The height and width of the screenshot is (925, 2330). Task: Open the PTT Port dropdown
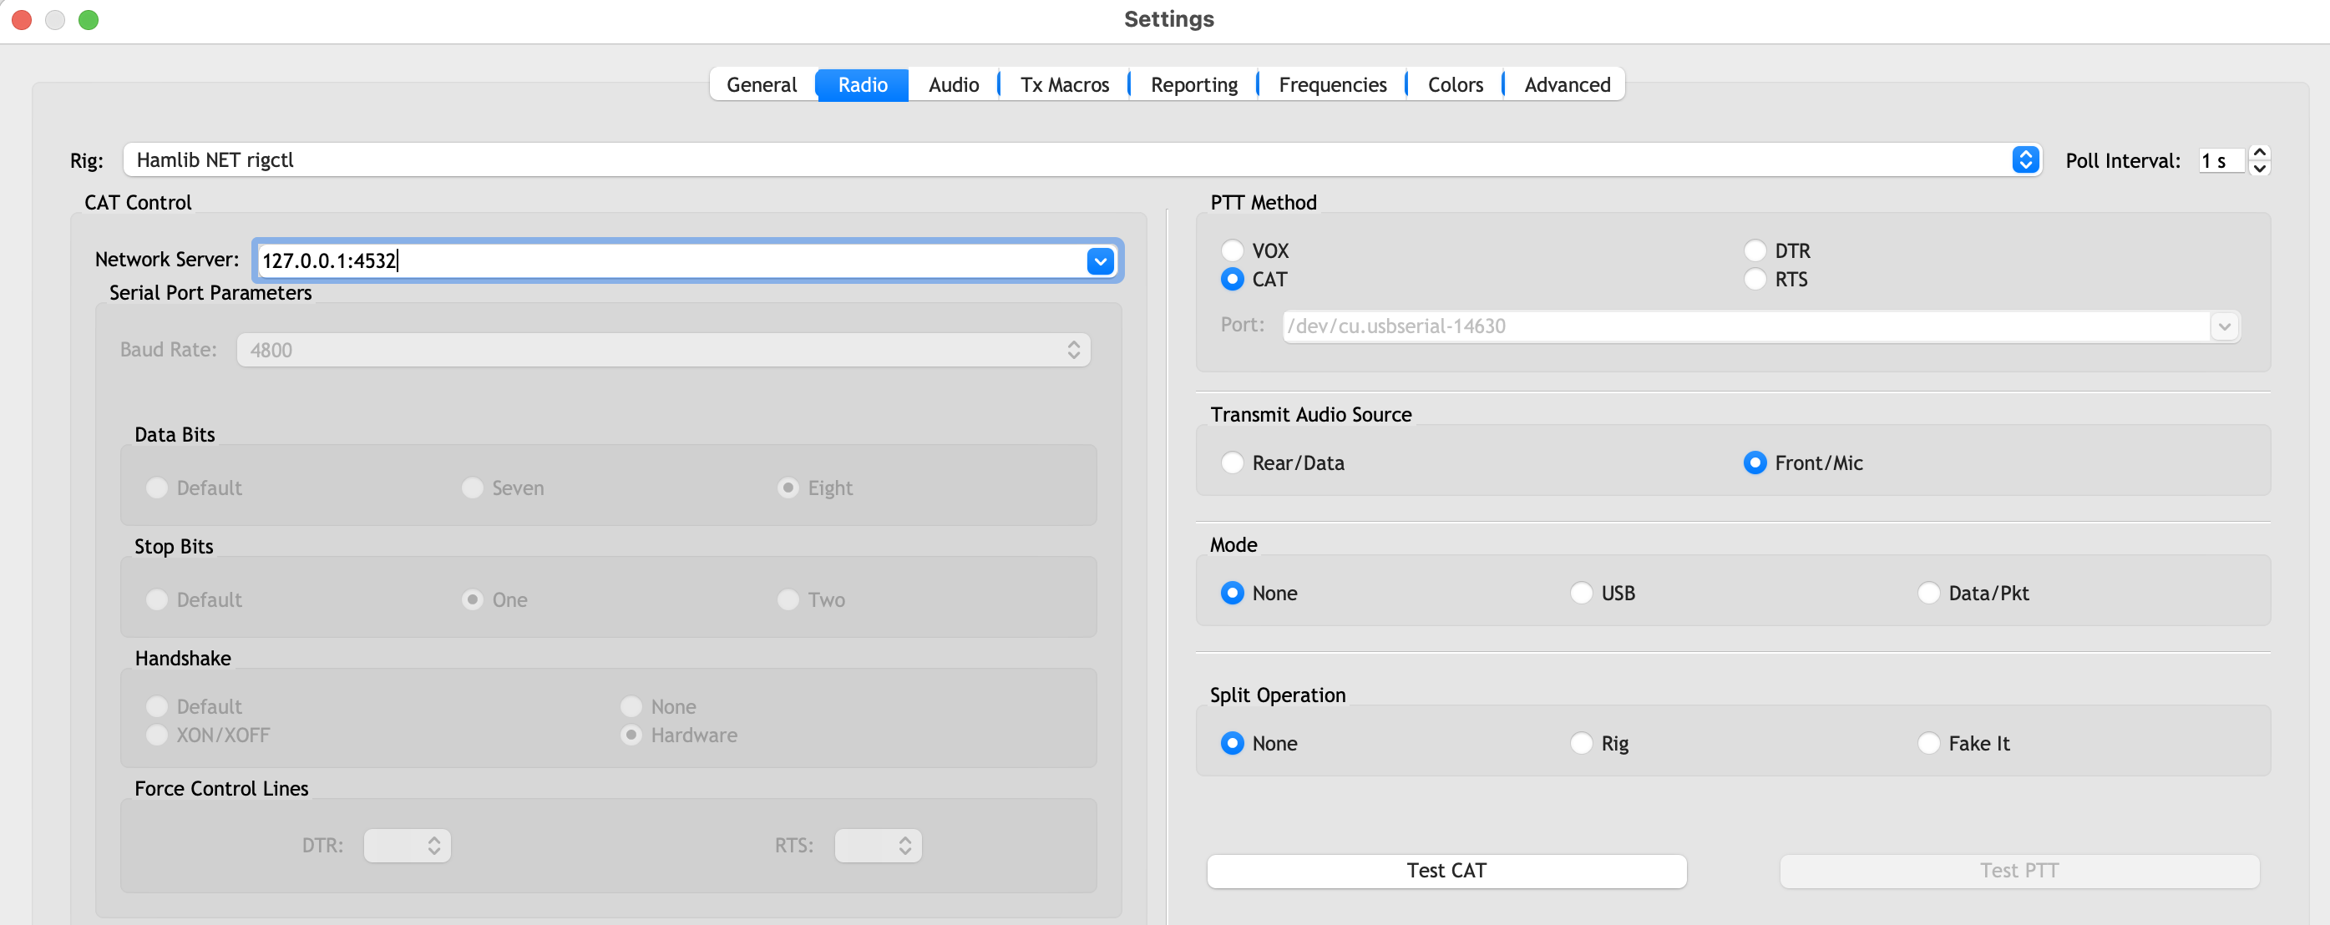[x=2224, y=326]
